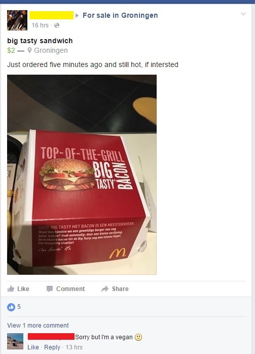Image resolution: width=255 pixels, height=354 pixels.
Task: Click the 13 hrs comment timestamp
Action: (74, 347)
